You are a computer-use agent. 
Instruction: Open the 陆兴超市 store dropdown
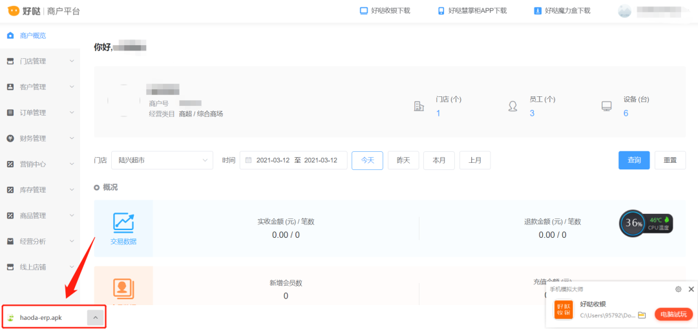[162, 160]
